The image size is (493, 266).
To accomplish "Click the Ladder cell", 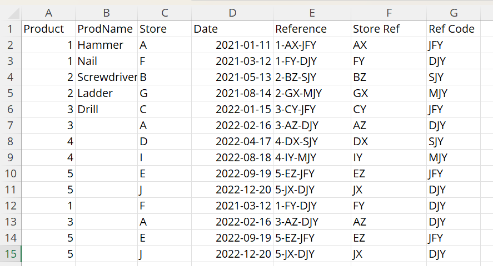I will (106, 93).
